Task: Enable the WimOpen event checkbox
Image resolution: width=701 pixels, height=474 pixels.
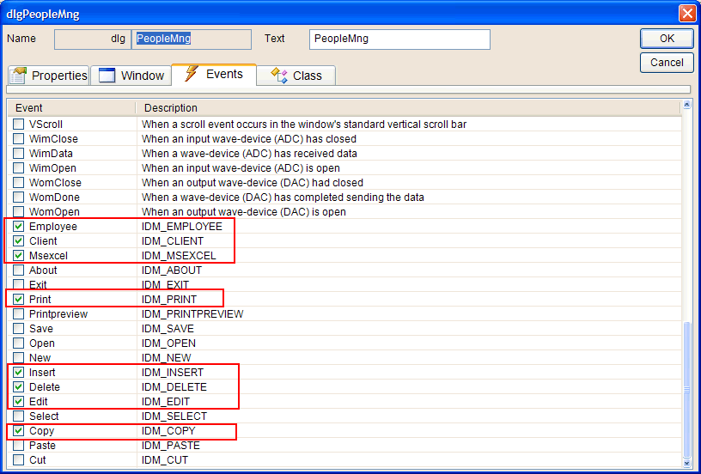Action: (18, 168)
